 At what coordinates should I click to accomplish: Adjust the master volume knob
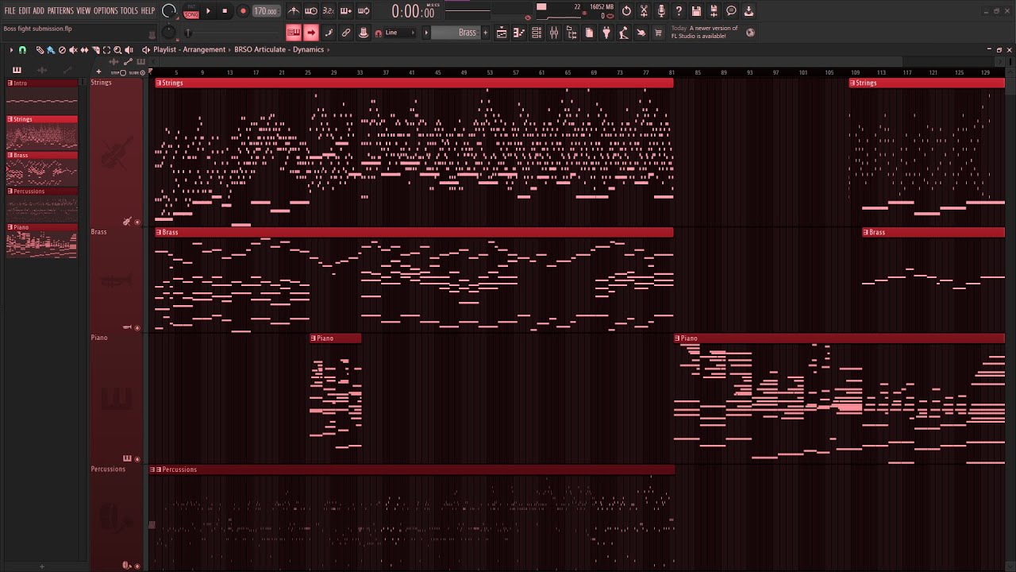(169, 11)
